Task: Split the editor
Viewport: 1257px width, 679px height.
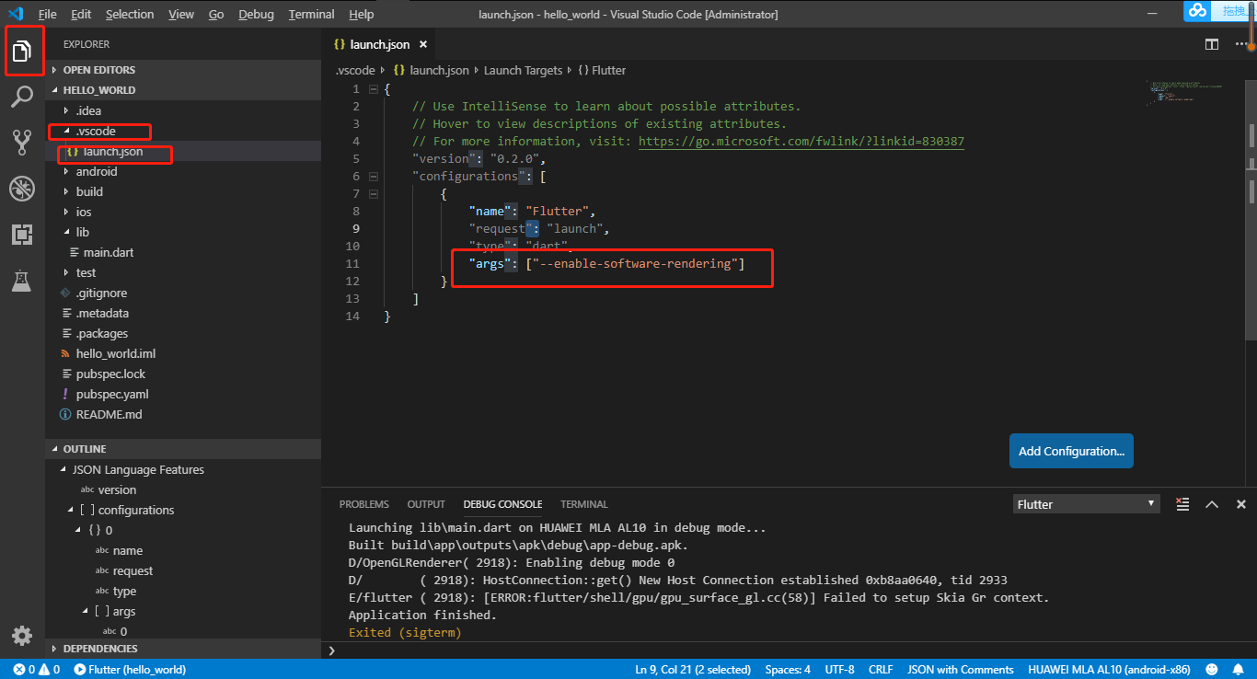Action: [1211, 43]
